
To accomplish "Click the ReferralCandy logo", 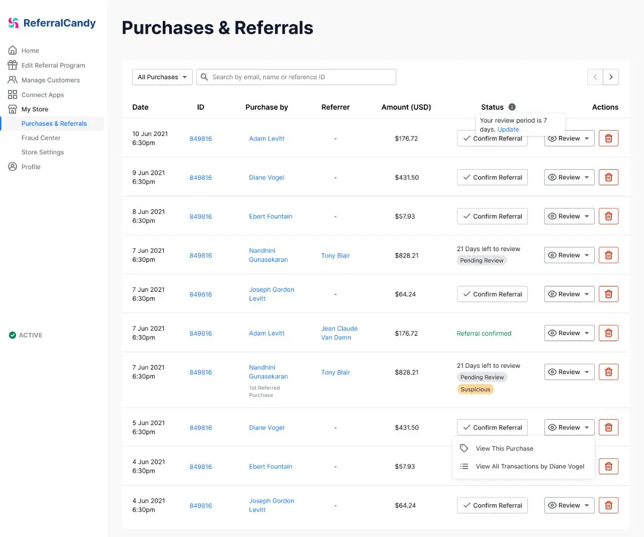I will click(52, 23).
